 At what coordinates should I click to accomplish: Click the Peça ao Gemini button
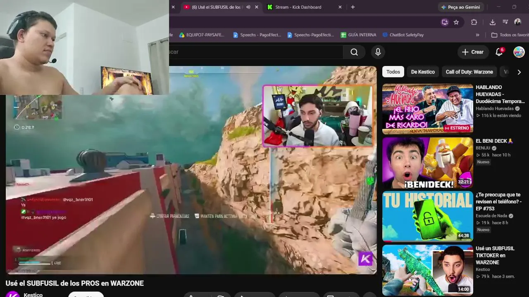coord(460,7)
